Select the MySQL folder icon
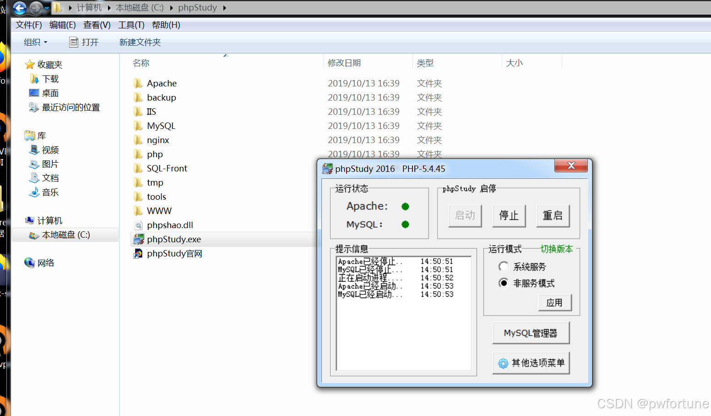711x416 pixels. point(138,126)
